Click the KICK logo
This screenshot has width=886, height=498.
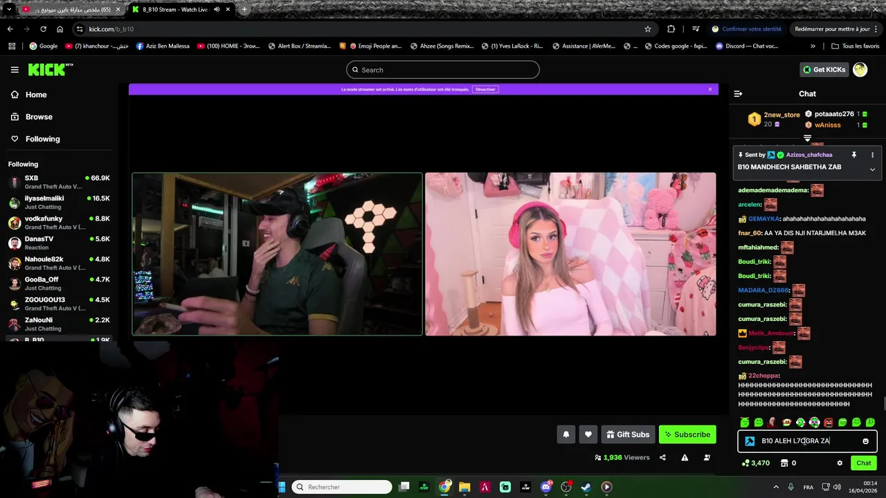[x=50, y=69]
